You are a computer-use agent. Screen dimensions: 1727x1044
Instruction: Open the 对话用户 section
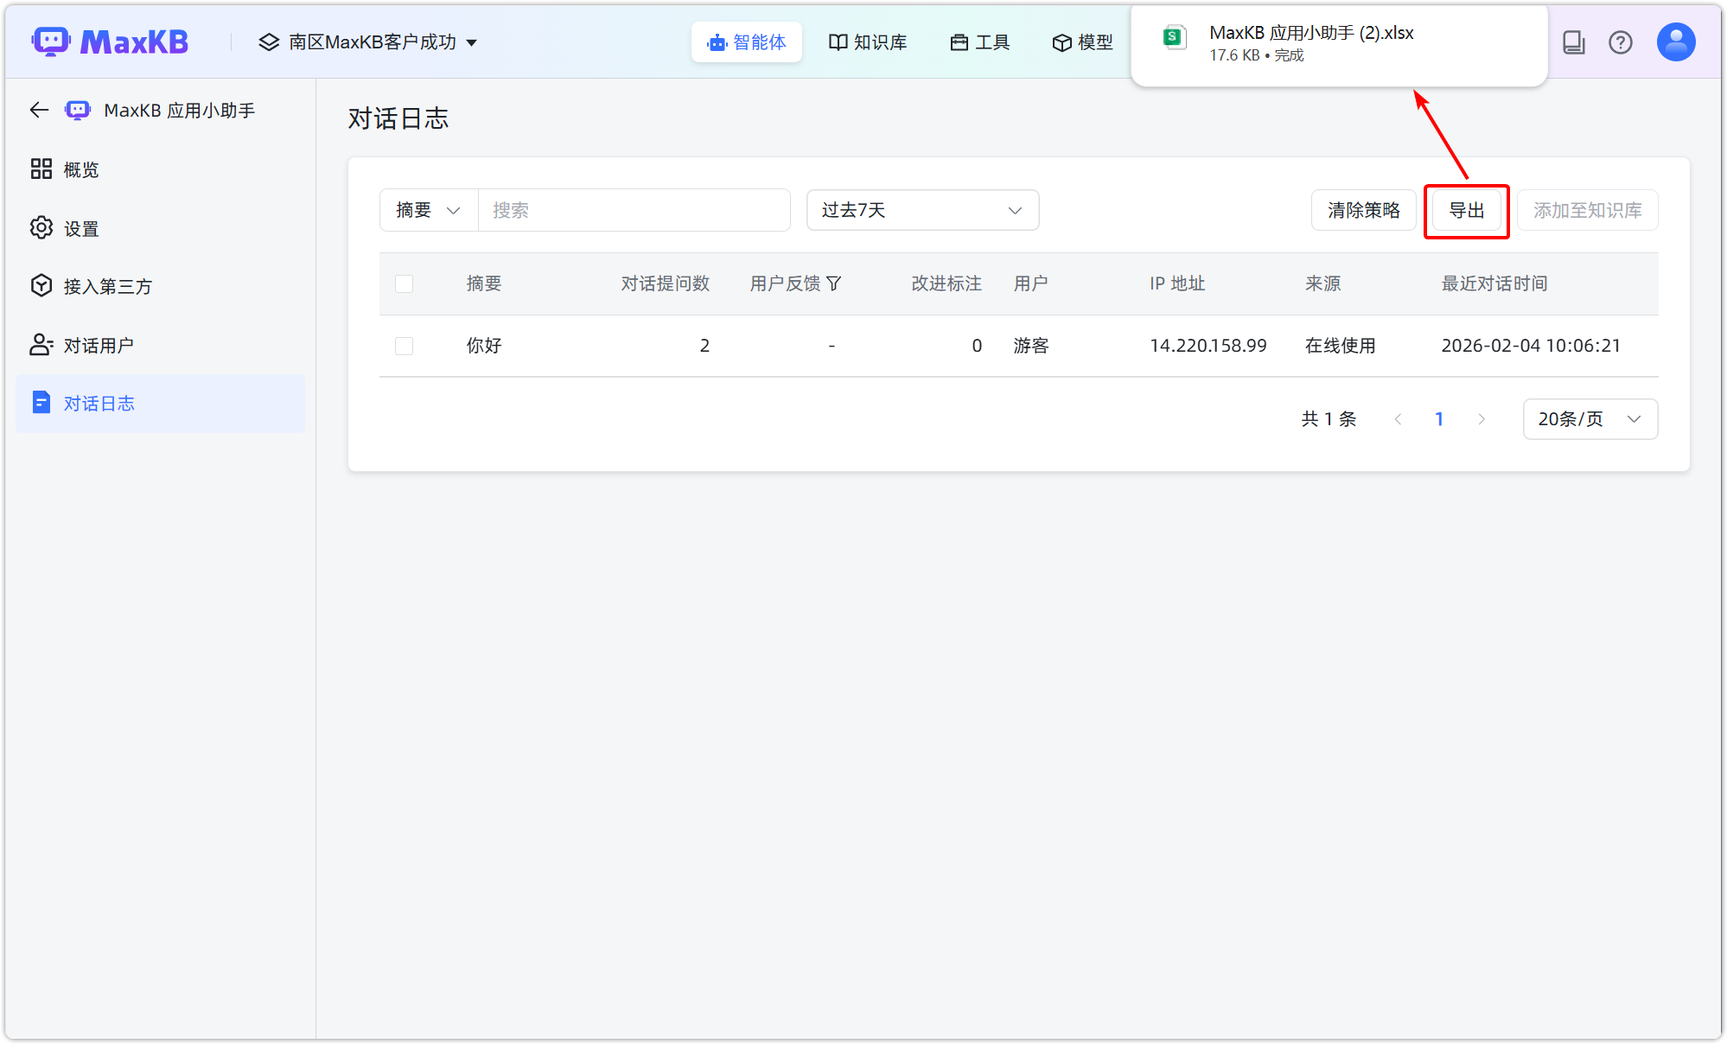pos(99,344)
